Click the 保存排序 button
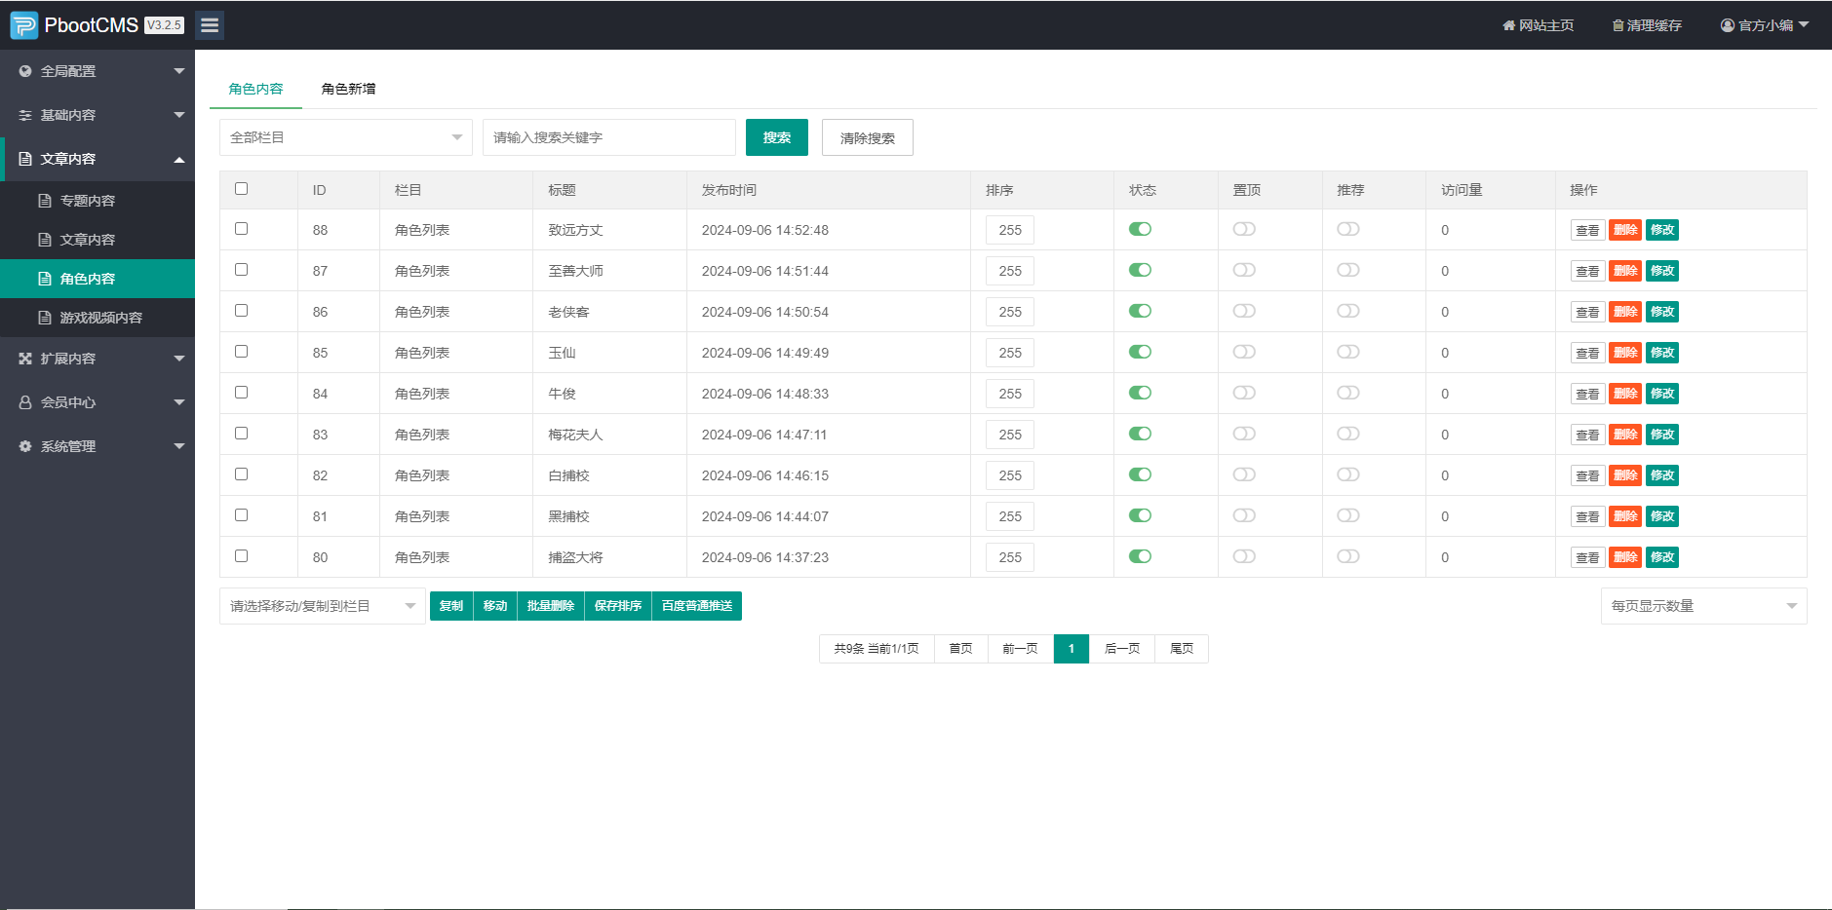The width and height of the screenshot is (1832, 910). point(618,606)
